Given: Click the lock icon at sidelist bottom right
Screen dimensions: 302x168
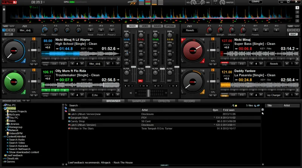Looking at the screenshot, I should [x=263, y=164].
